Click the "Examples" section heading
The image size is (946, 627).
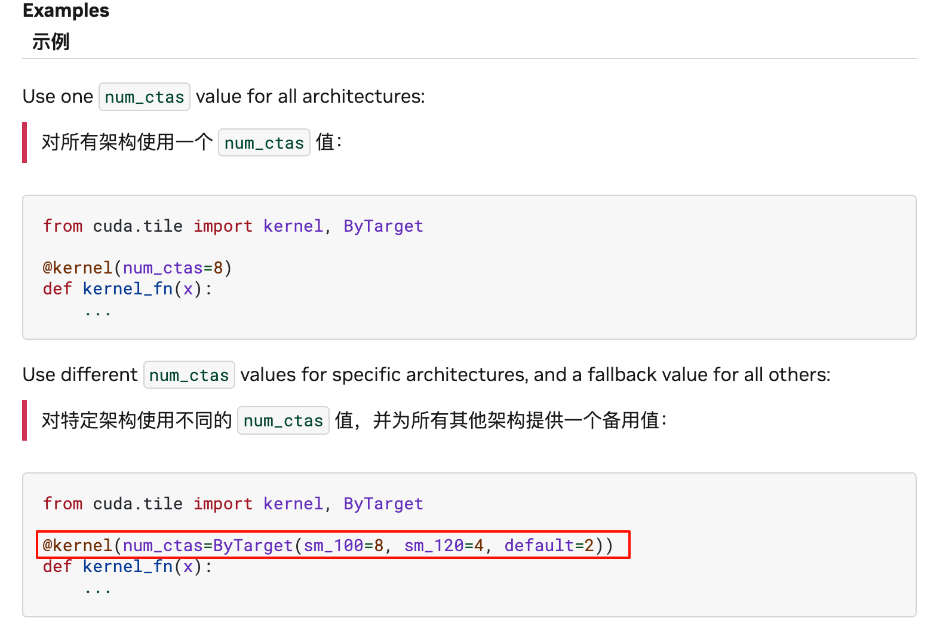(66, 11)
